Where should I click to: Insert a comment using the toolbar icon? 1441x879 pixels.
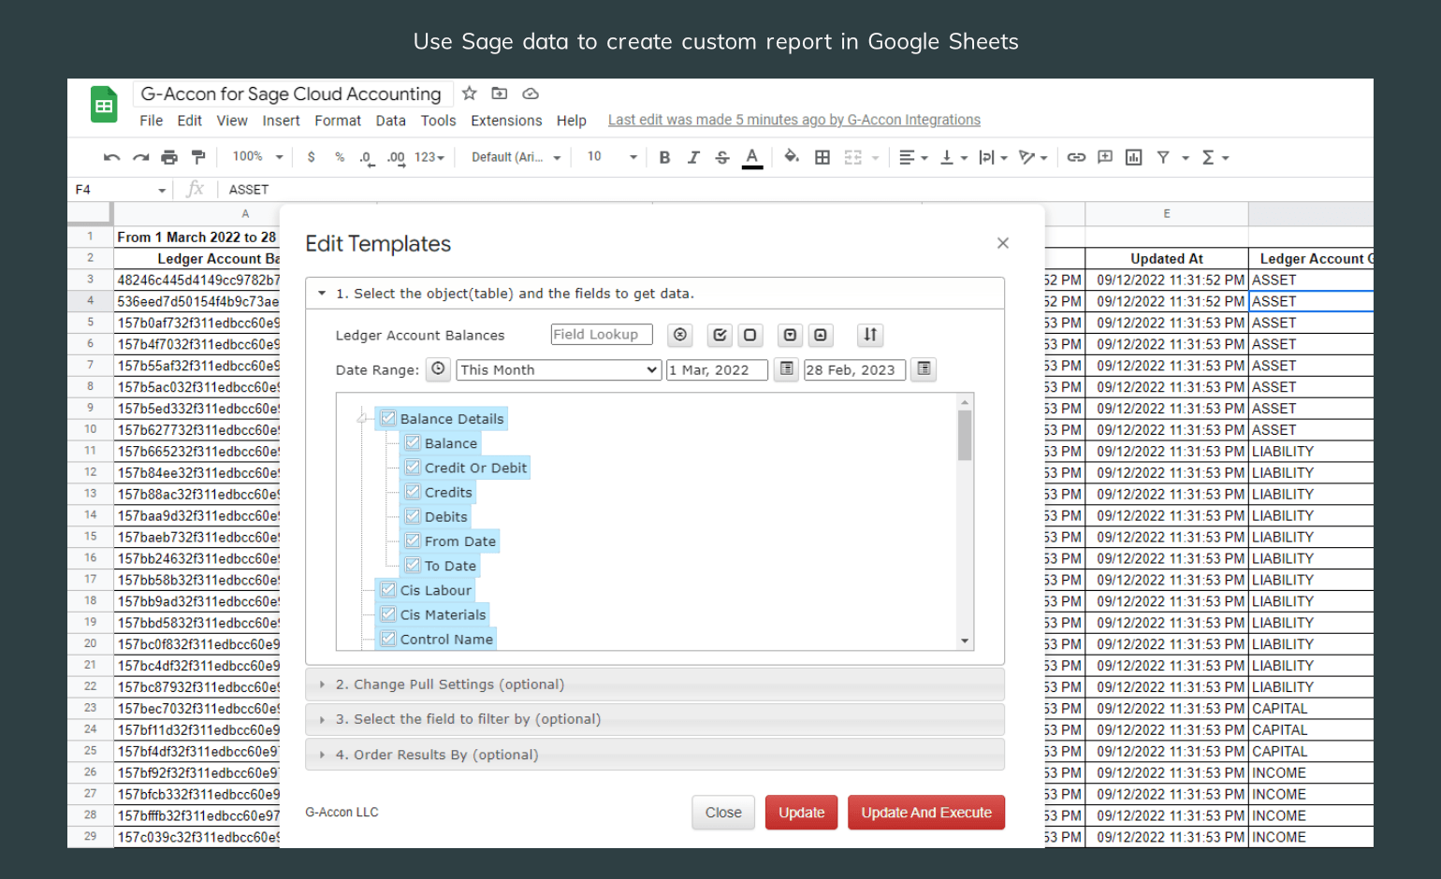(x=1105, y=157)
